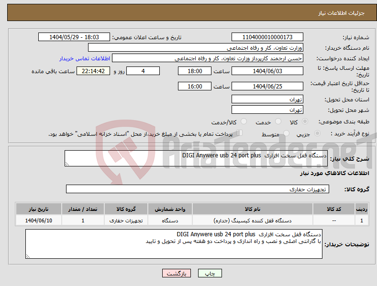Click the گروه کالا field تجهیزات حفاری
The image size is (377, 286).
(198, 189)
